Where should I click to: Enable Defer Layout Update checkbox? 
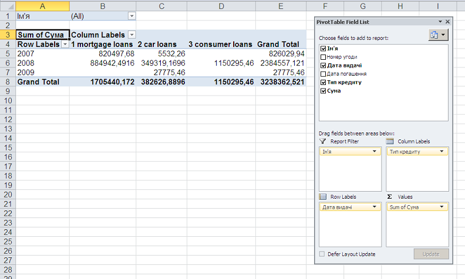(x=322, y=254)
